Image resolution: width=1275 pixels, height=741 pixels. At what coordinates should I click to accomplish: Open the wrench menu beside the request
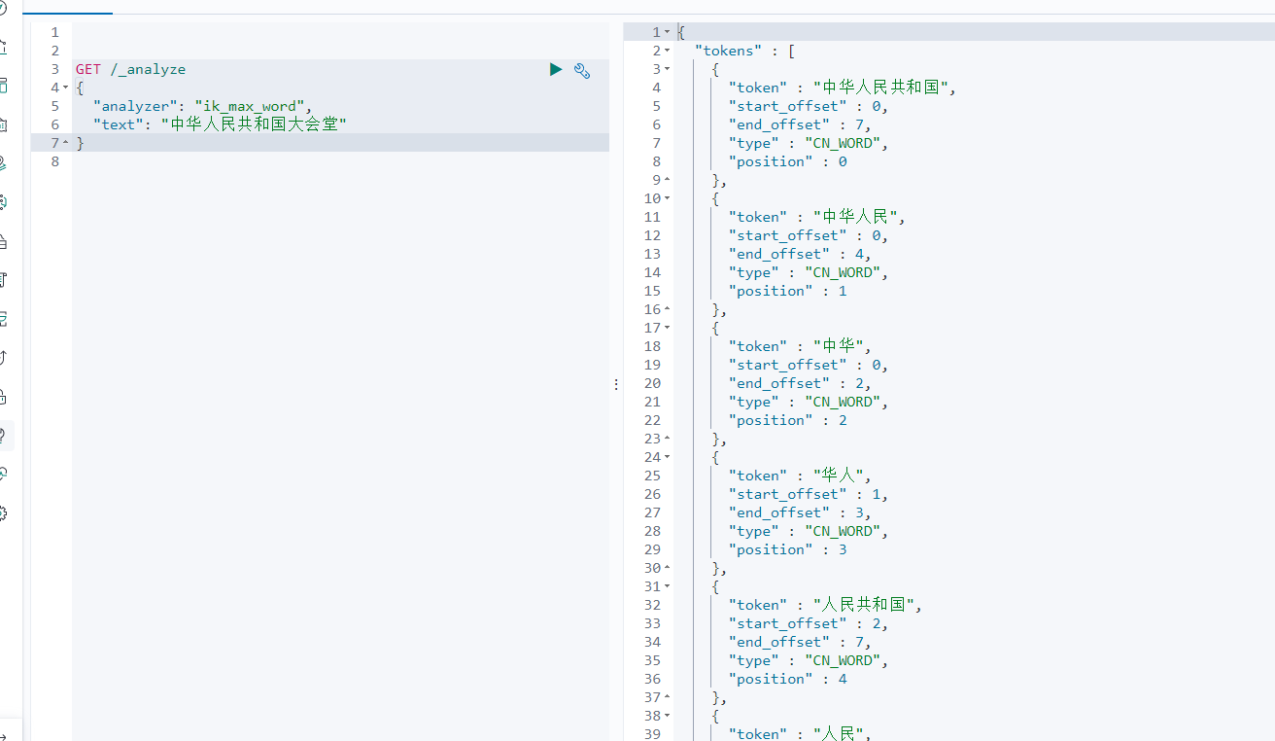[x=582, y=70]
